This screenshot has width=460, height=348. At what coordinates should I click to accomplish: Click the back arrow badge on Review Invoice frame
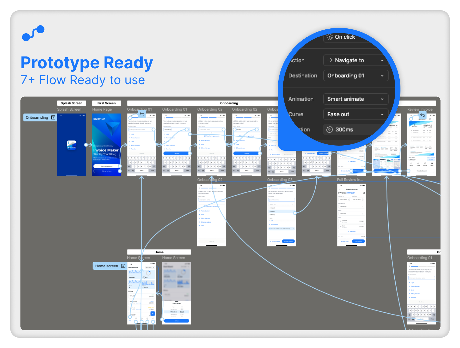[x=423, y=115]
